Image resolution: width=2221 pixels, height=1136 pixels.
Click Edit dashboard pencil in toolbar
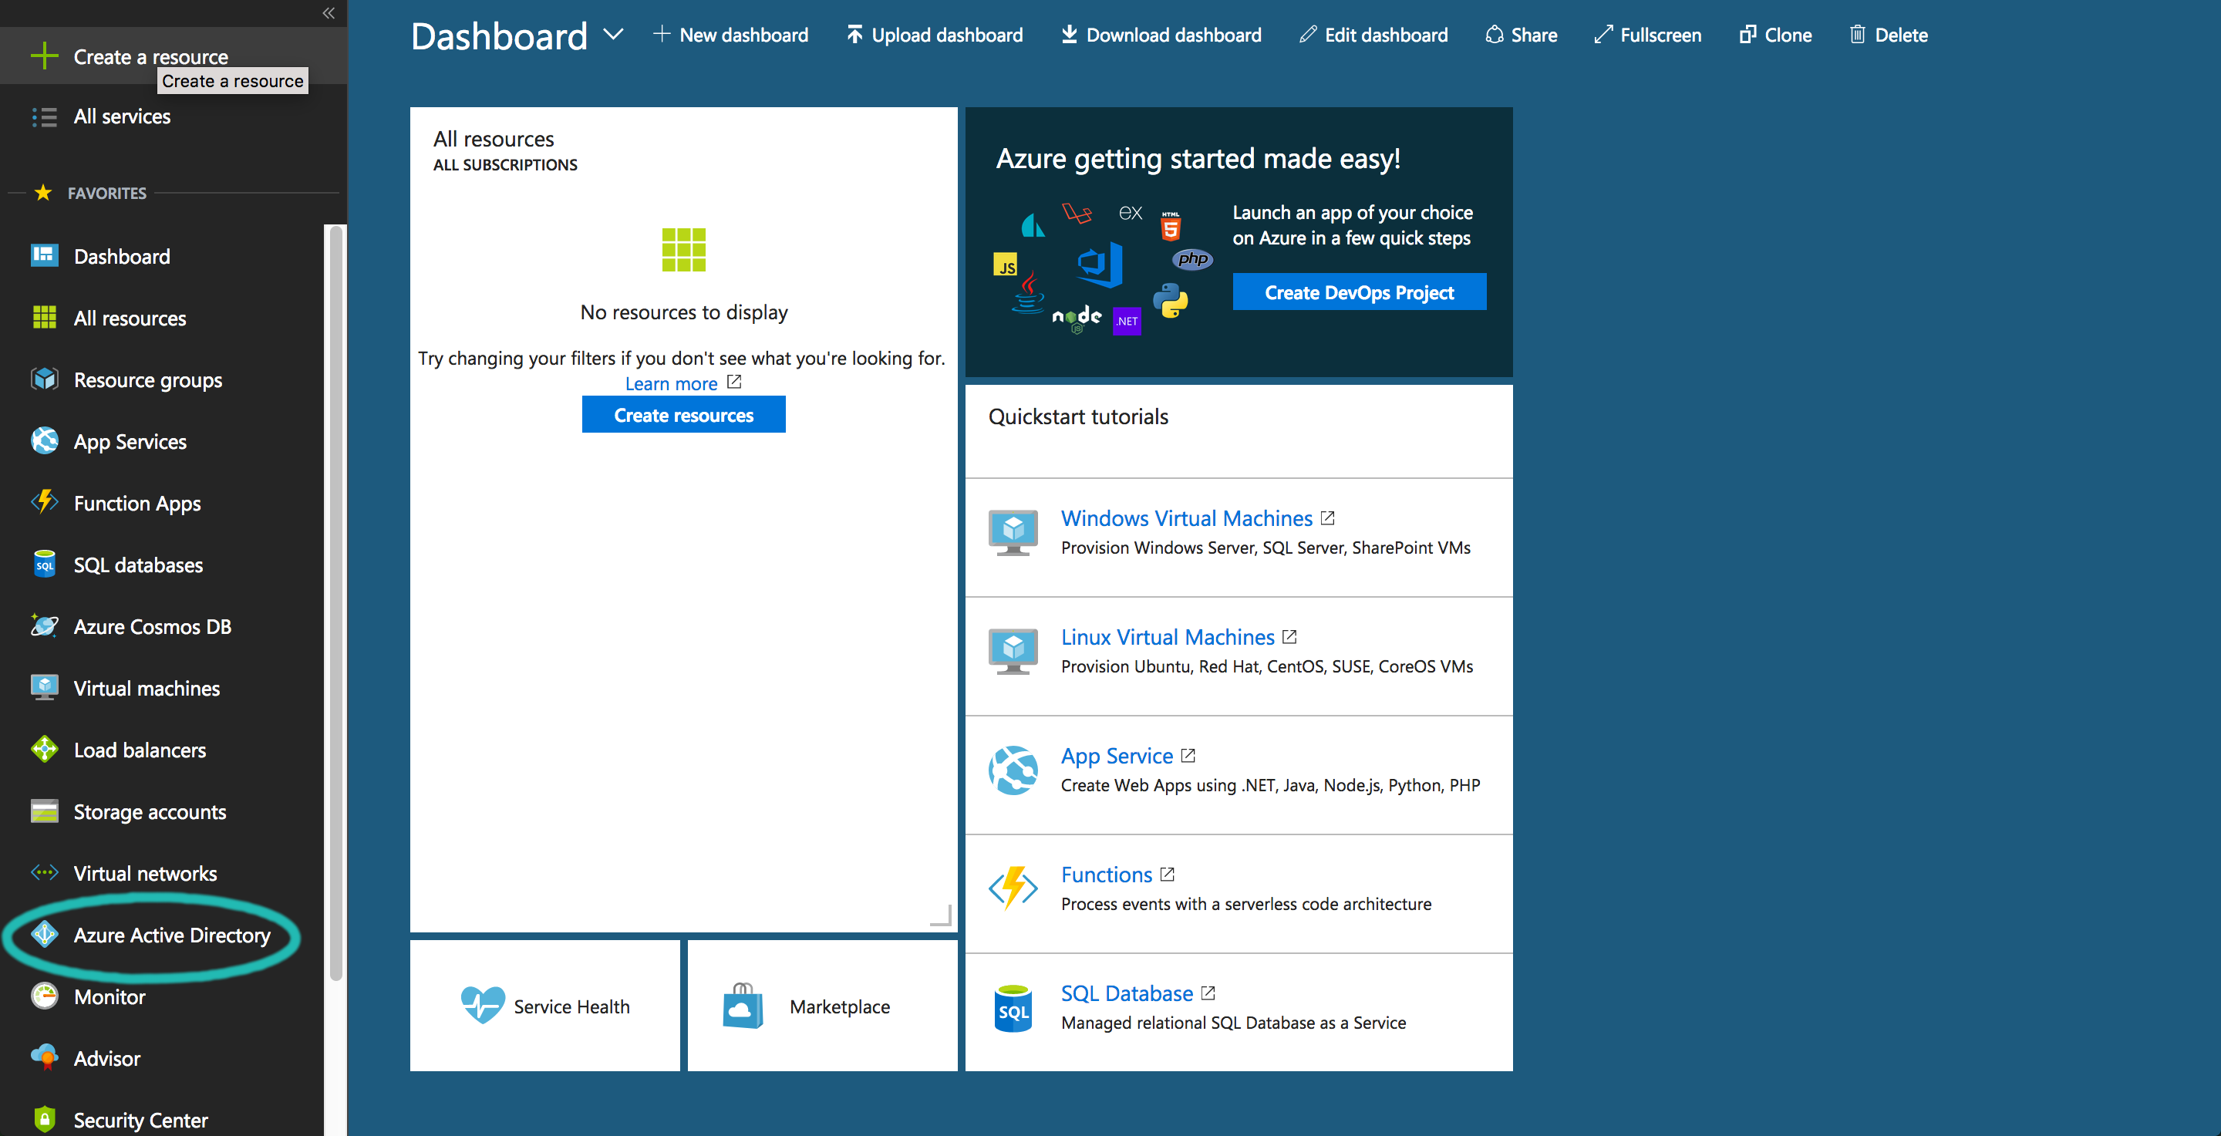[1373, 35]
